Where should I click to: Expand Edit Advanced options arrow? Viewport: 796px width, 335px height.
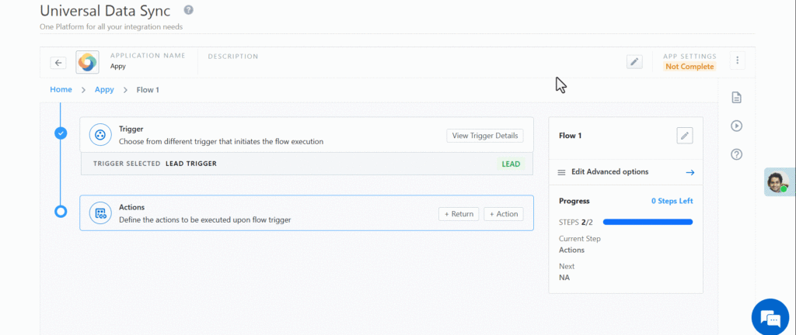[x=690, y=172]
